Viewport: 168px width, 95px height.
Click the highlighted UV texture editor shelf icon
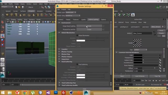point(133,15)
